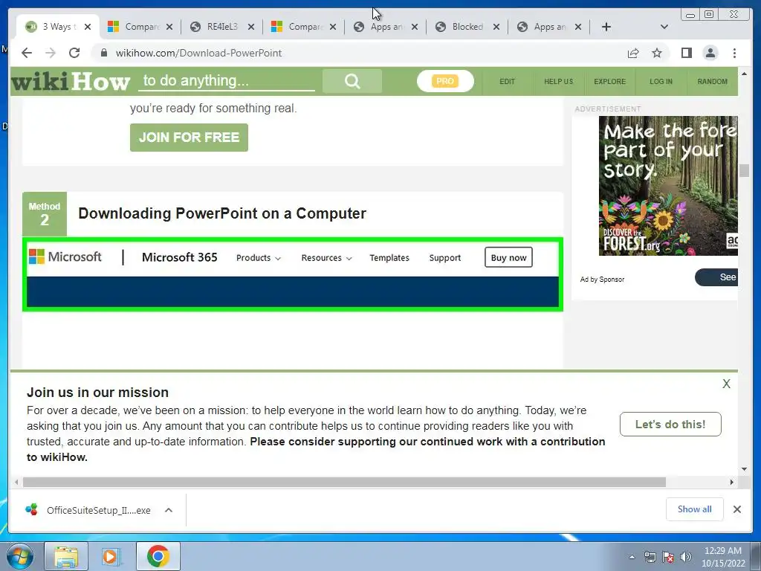Click RANDOM in the header

712,82
